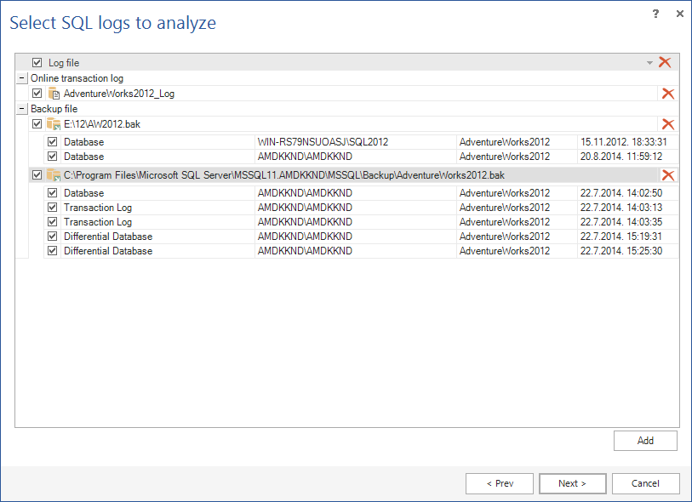Uncheck the E:\12\AW2012.bak checkbox
The image size is (692, 502).
pyautogui.click(x=37, y=124)
